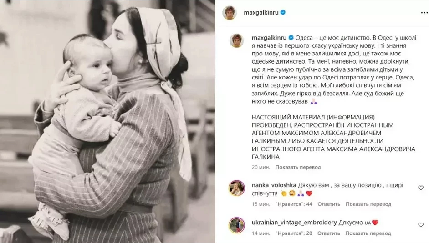View the 44 likes on nanka_voloshka's comment
The height and width of the screenshot is (243, 429).
coord(294,204)
